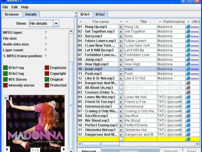
Task: Click the web icon in Like It Or Not row
Action: 188,78
